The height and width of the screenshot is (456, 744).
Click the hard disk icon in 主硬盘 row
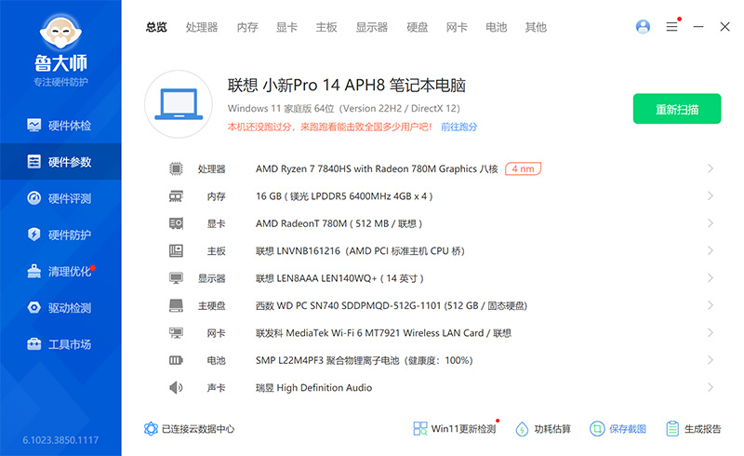coord(176,305)
